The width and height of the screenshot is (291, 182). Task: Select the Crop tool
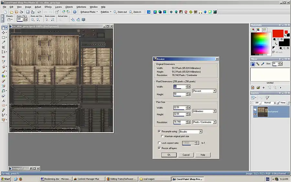4,47
